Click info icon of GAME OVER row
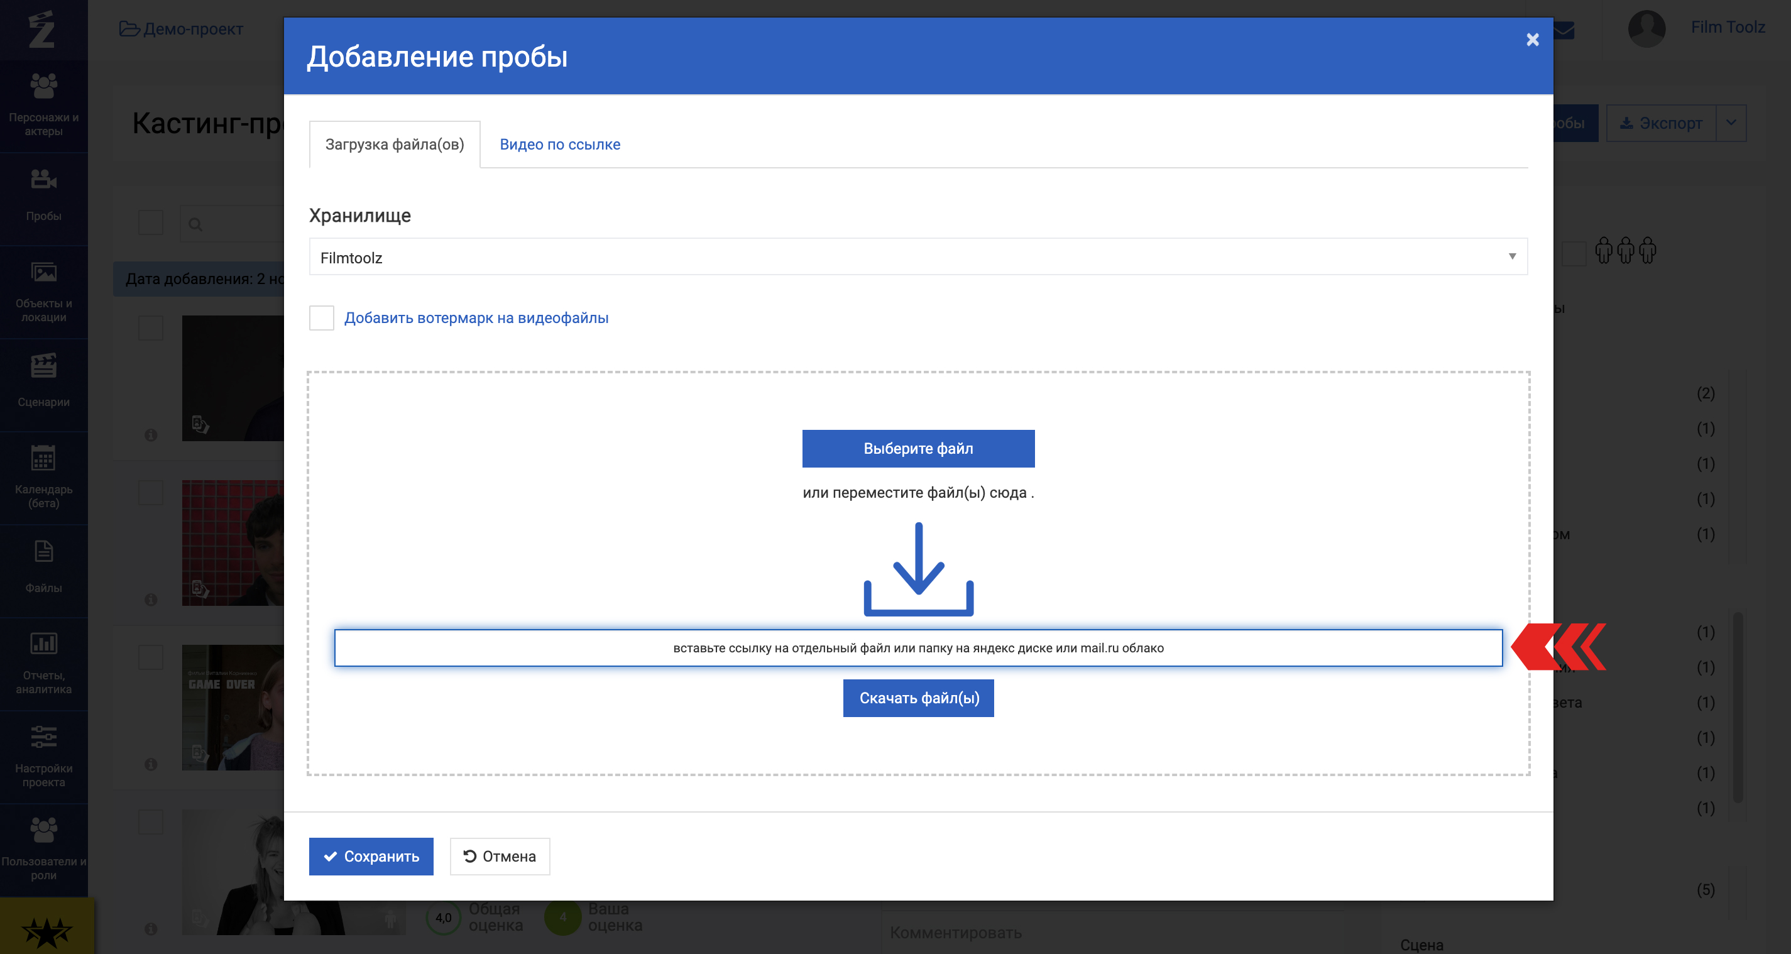Screen dimensions: 1791x954 151,764
